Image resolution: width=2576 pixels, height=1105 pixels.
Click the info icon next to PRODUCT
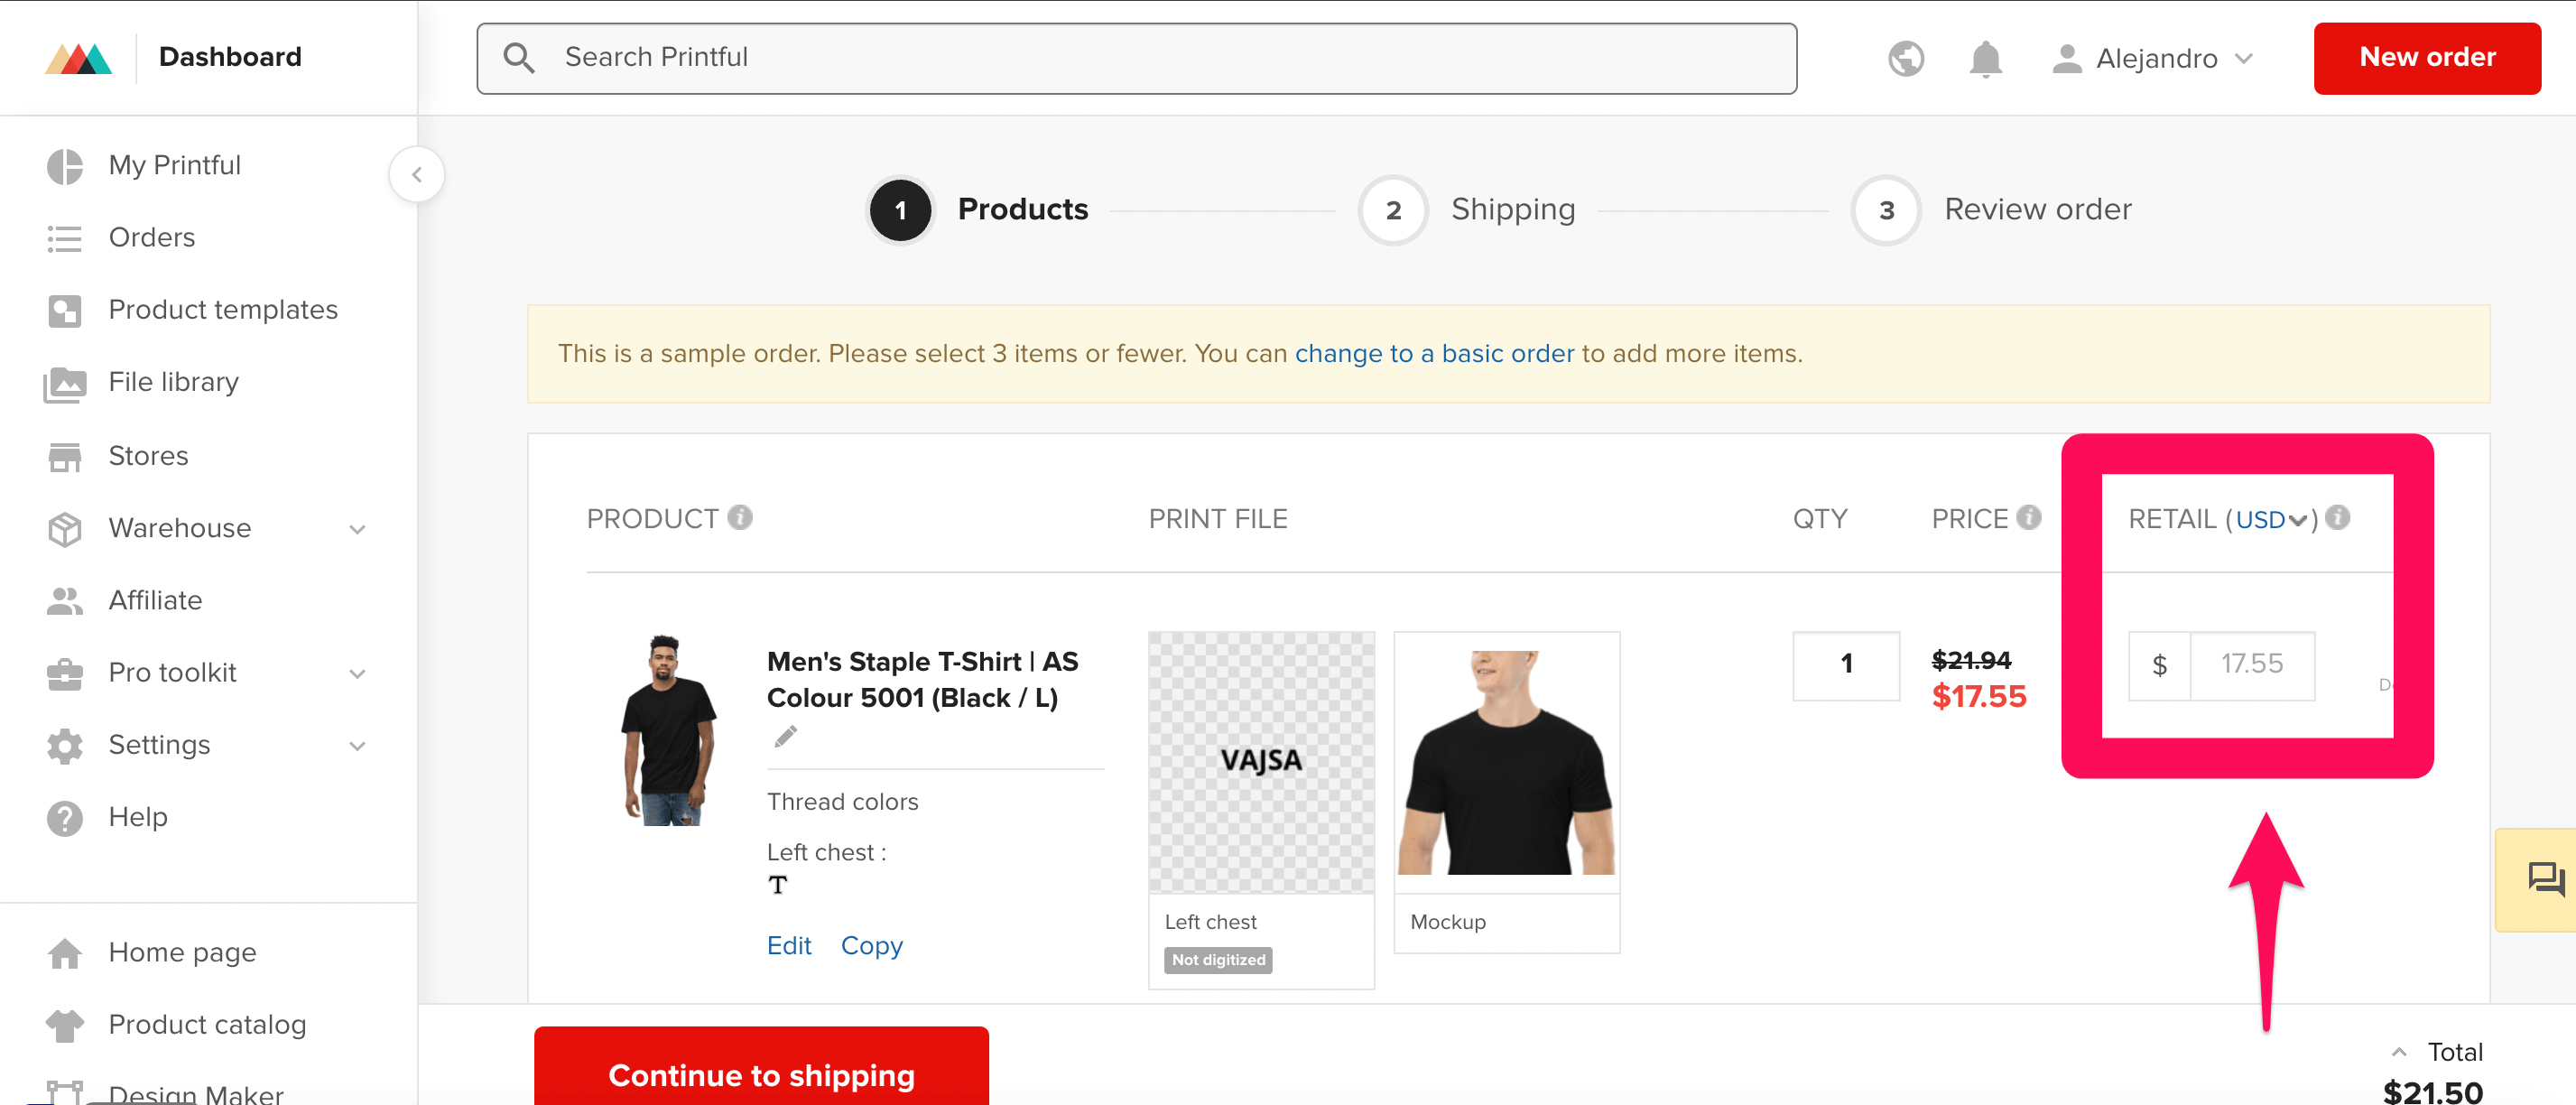tap(740, 517)
